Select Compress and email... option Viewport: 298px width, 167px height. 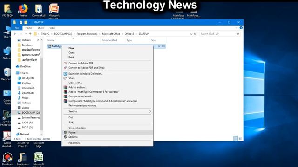108,96
